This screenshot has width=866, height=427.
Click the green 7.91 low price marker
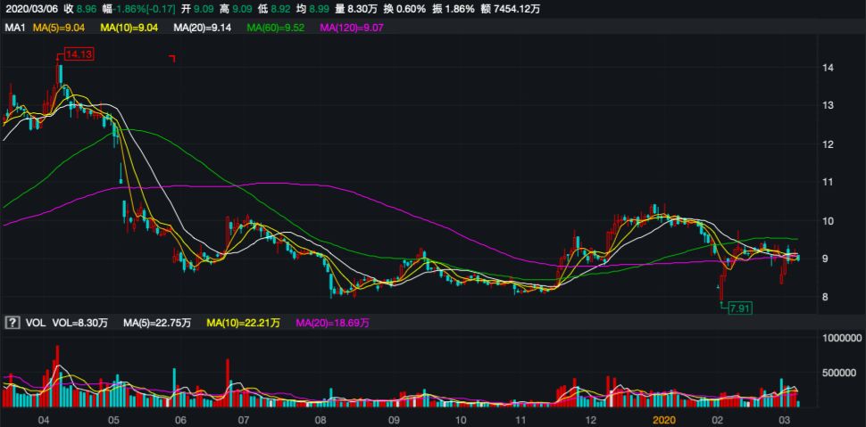pyautogui.click(x=737, y=308)
